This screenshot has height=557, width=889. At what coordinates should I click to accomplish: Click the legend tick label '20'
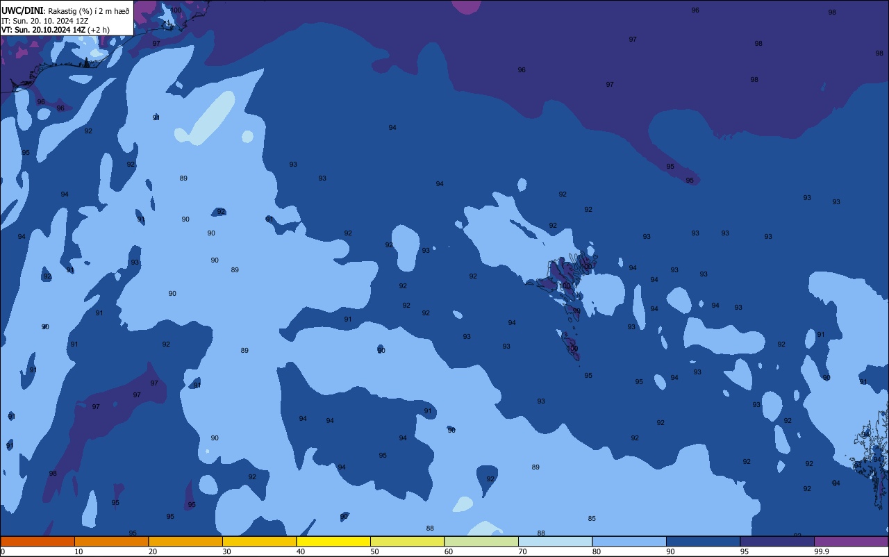(153, 551)
